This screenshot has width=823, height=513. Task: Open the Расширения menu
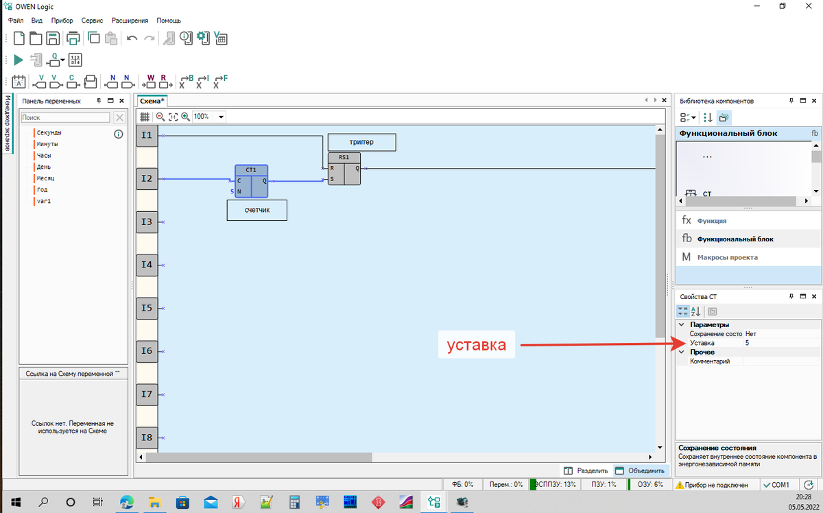[130, 21]
